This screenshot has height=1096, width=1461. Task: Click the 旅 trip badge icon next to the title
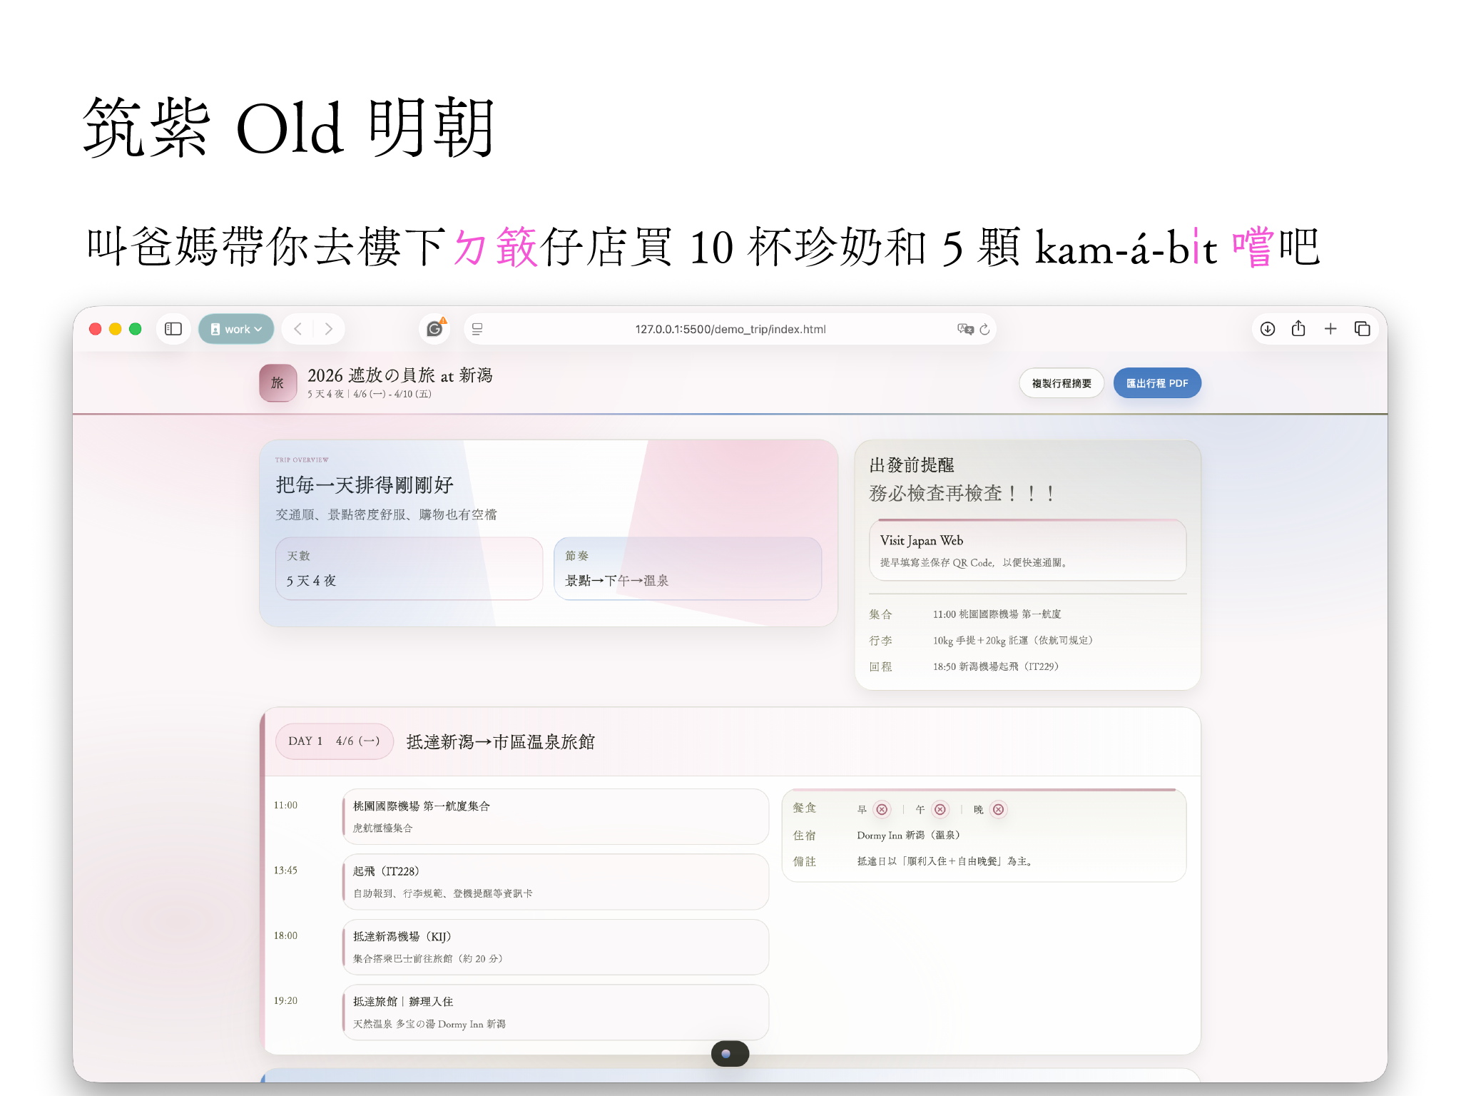click(278, 382)
